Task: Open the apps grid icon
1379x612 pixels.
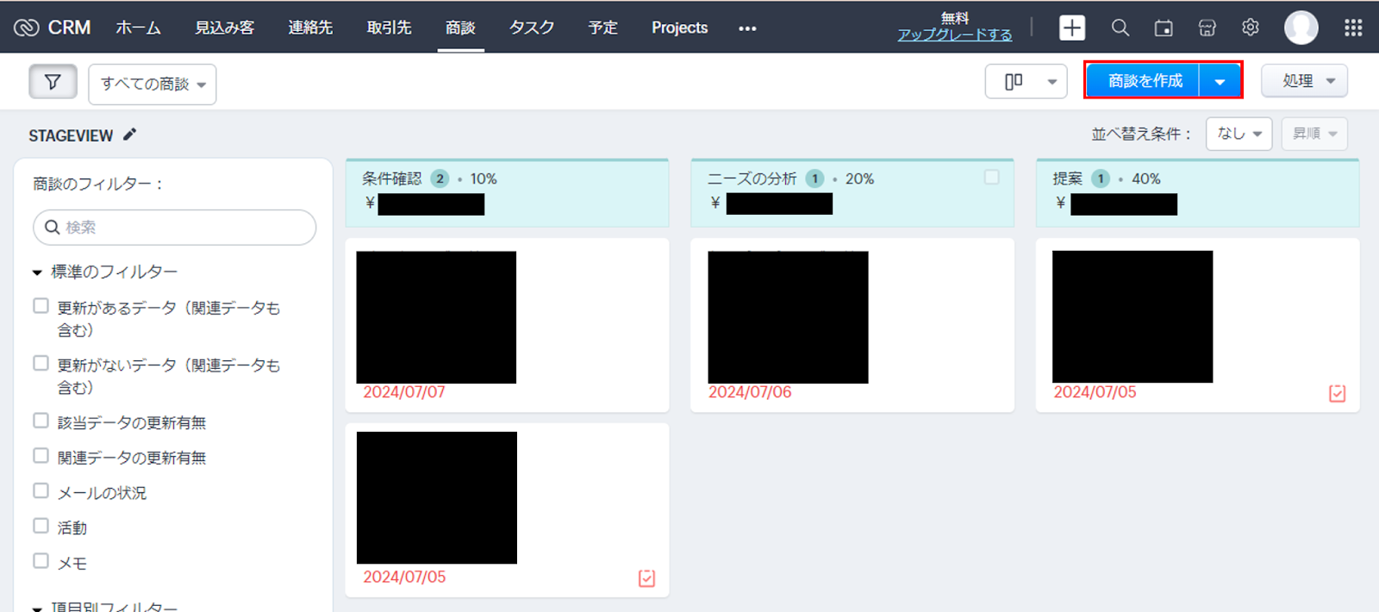Action: click(1353, 28)
